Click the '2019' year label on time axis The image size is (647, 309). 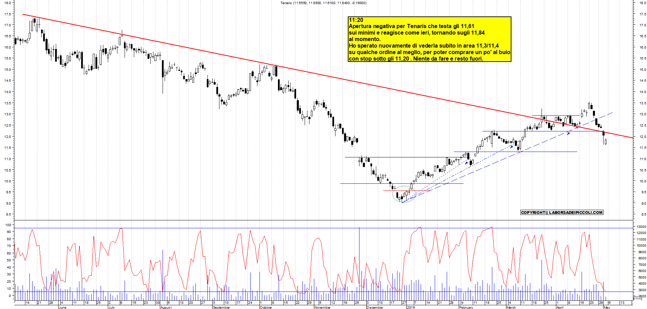click(x=411, y=307)
